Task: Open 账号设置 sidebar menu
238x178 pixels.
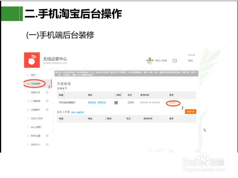Action: coord(35,136)
